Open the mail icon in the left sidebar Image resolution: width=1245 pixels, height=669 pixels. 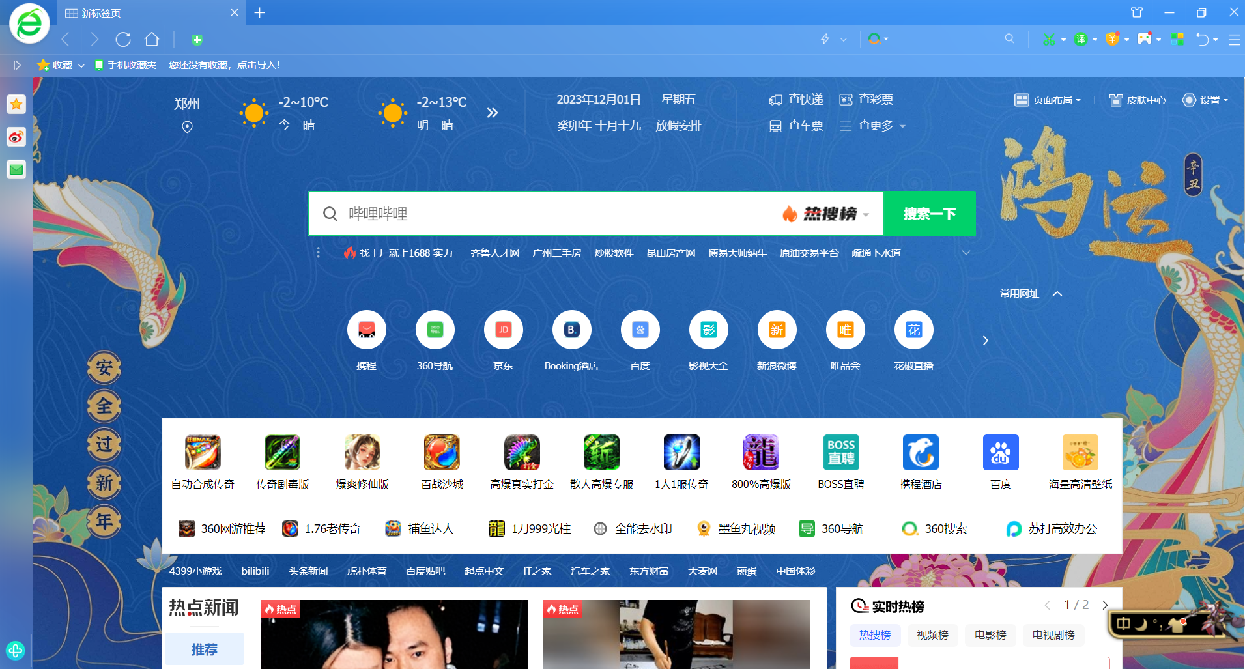(16, 170)
